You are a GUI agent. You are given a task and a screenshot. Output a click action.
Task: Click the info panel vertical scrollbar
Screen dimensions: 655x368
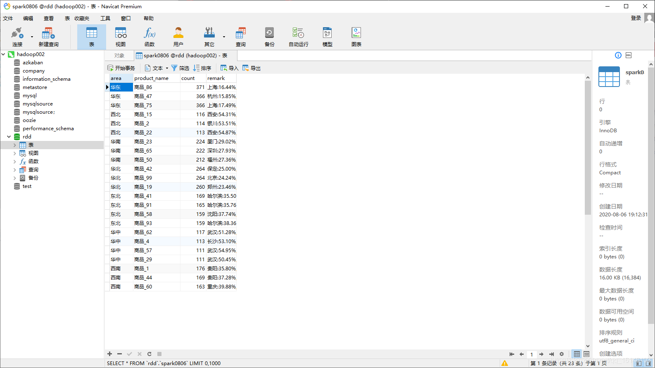(x=651, y=196)
